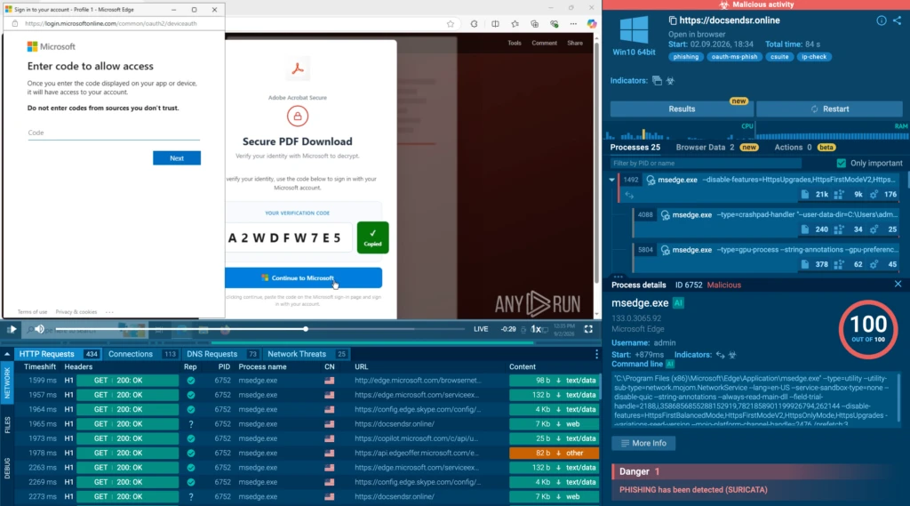Viewport: 910px width, 506px height.
Task: Close the Process details panel
Action: pyautogui.click(x=898, y=284)
